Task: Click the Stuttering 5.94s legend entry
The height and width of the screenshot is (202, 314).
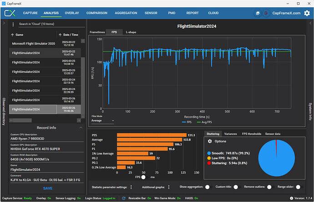Action: click(x=227, y=163)
